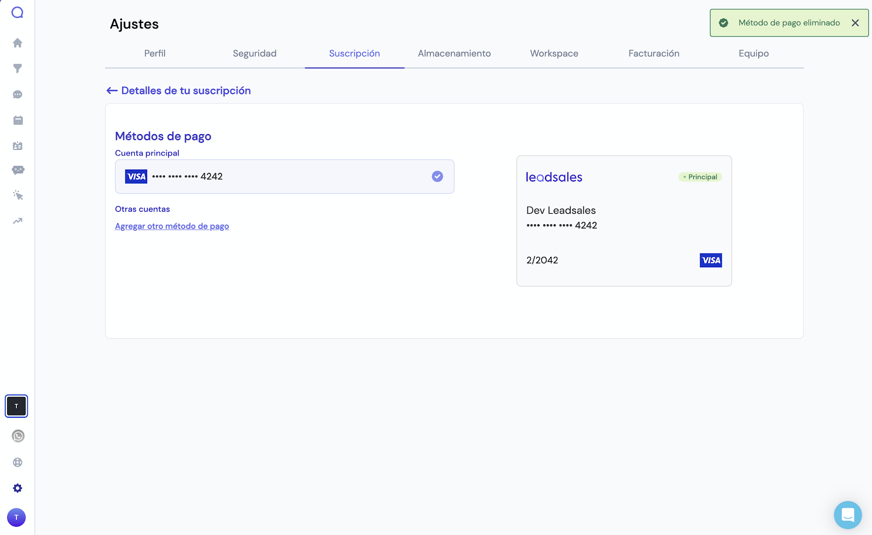The height and width of the screenshot is (535, 872).
Task: Click the Dev Leadsales card preview
Action: coord(623,221)
